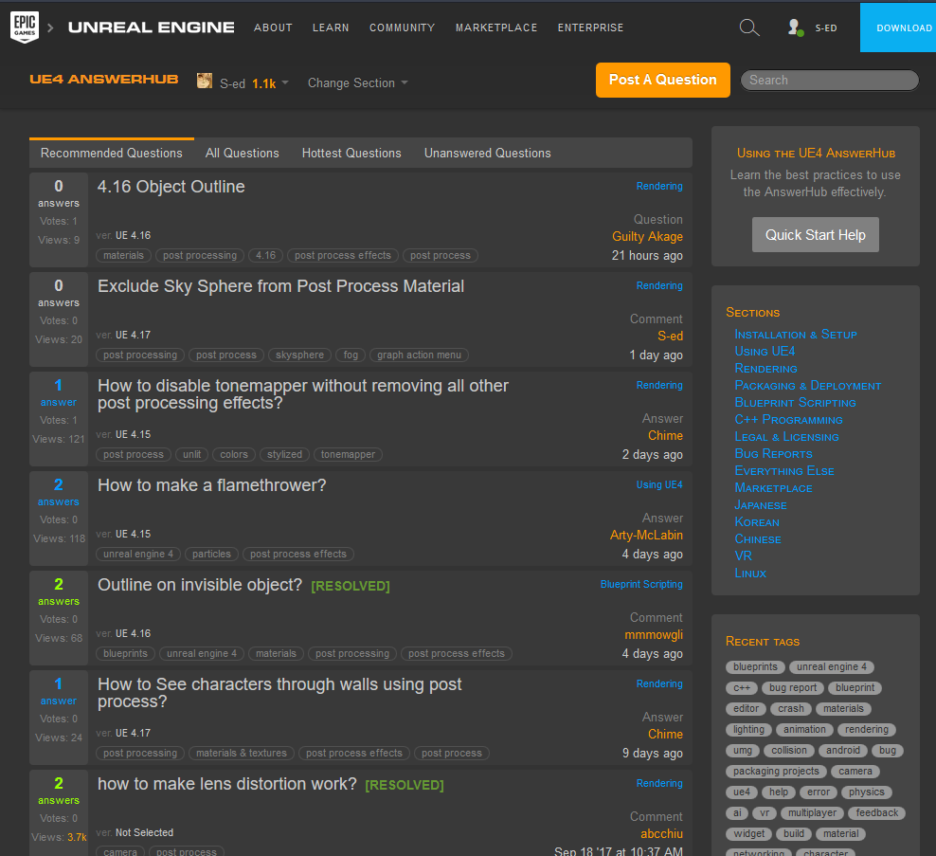Click the UE4 AnswerHub logo
This screenshot has height=856, width=936.
(x=103, y=80)
